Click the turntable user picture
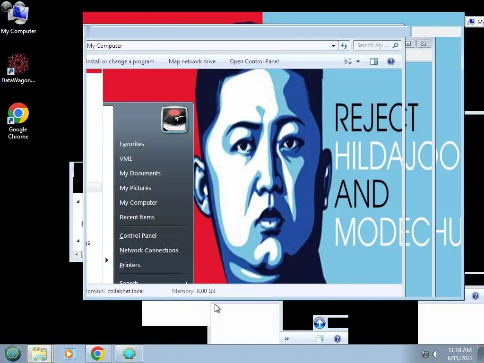The height and width of the screenshot is (363, 484). tap(174, 120)
